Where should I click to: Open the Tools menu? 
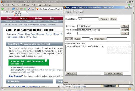(x=34, y=5)
